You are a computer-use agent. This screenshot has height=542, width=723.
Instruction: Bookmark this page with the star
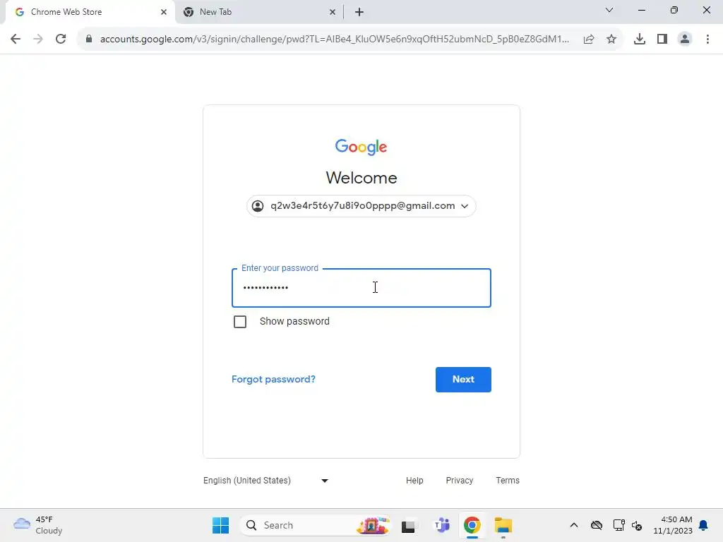pyautogui.click(x=611, y=40)
